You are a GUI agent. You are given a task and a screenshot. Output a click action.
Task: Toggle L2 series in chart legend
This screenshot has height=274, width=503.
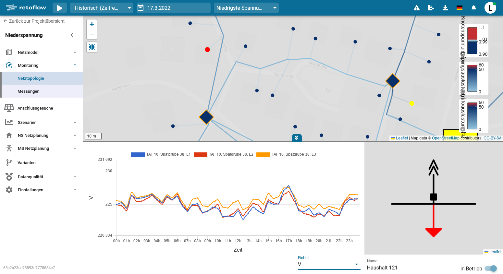pyautogui.click(x=223, y=154)
